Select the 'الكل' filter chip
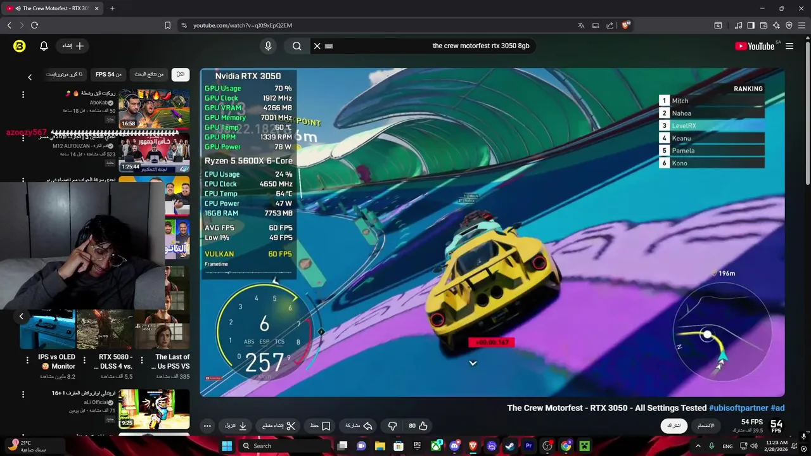The width and height of the screenshot is (811, 456). click(181, 75)
